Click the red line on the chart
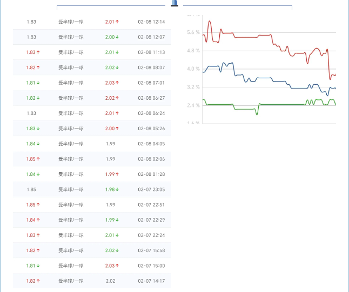This screenshot has width=349, height=292. (x=243, y=37)
